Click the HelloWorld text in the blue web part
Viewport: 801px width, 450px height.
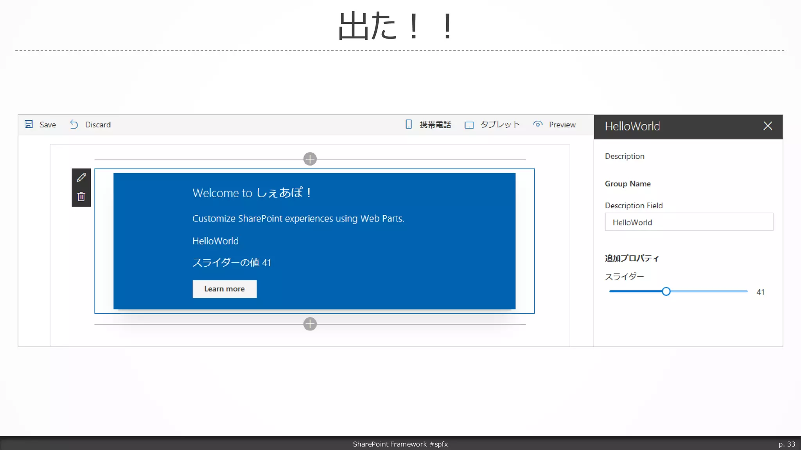(x=216, y=241)
